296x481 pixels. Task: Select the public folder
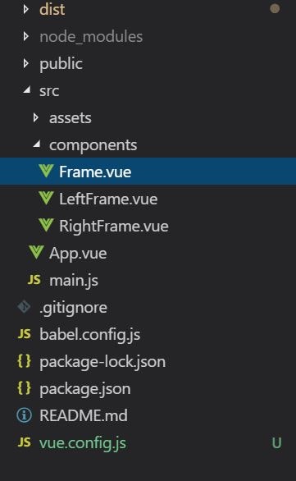tap(61, 64)
